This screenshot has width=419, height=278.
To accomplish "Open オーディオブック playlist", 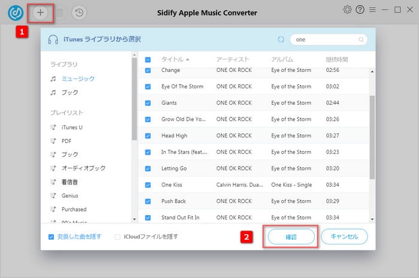I will 84,168.
